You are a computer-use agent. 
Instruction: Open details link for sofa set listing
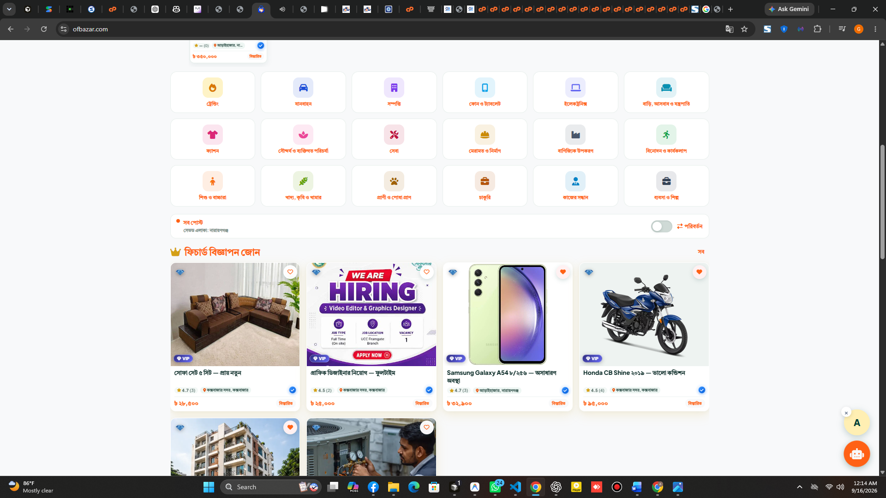286,403
